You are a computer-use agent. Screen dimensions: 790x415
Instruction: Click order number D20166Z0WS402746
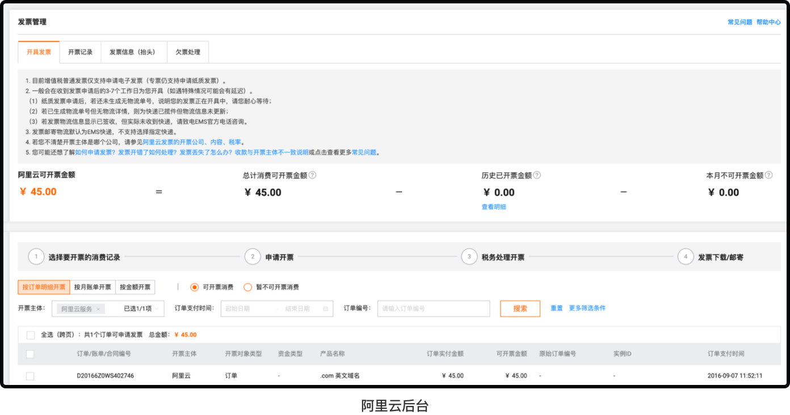tap(106, 376)
